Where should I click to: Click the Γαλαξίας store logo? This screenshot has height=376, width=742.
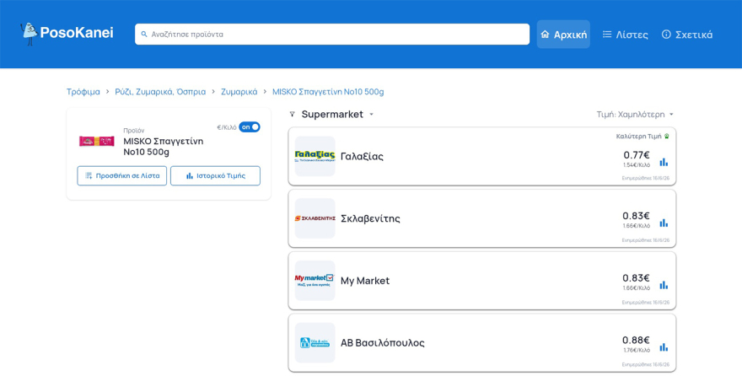tap(315, 156)
